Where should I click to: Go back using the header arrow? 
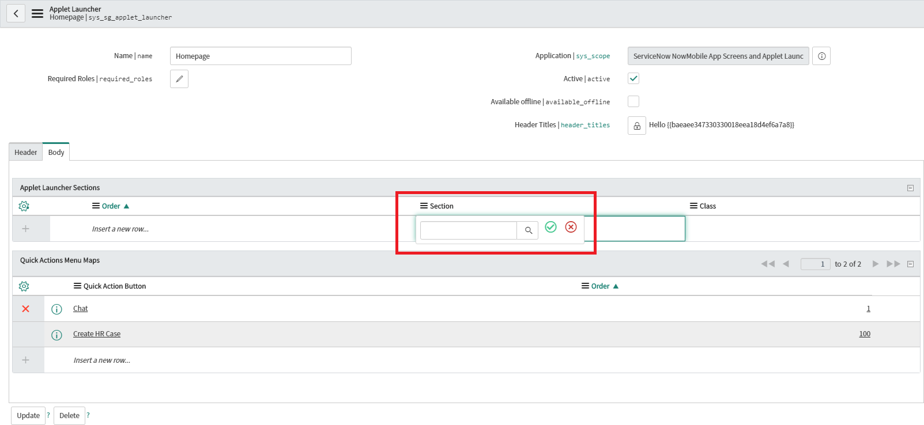click(x=16, y=13)
